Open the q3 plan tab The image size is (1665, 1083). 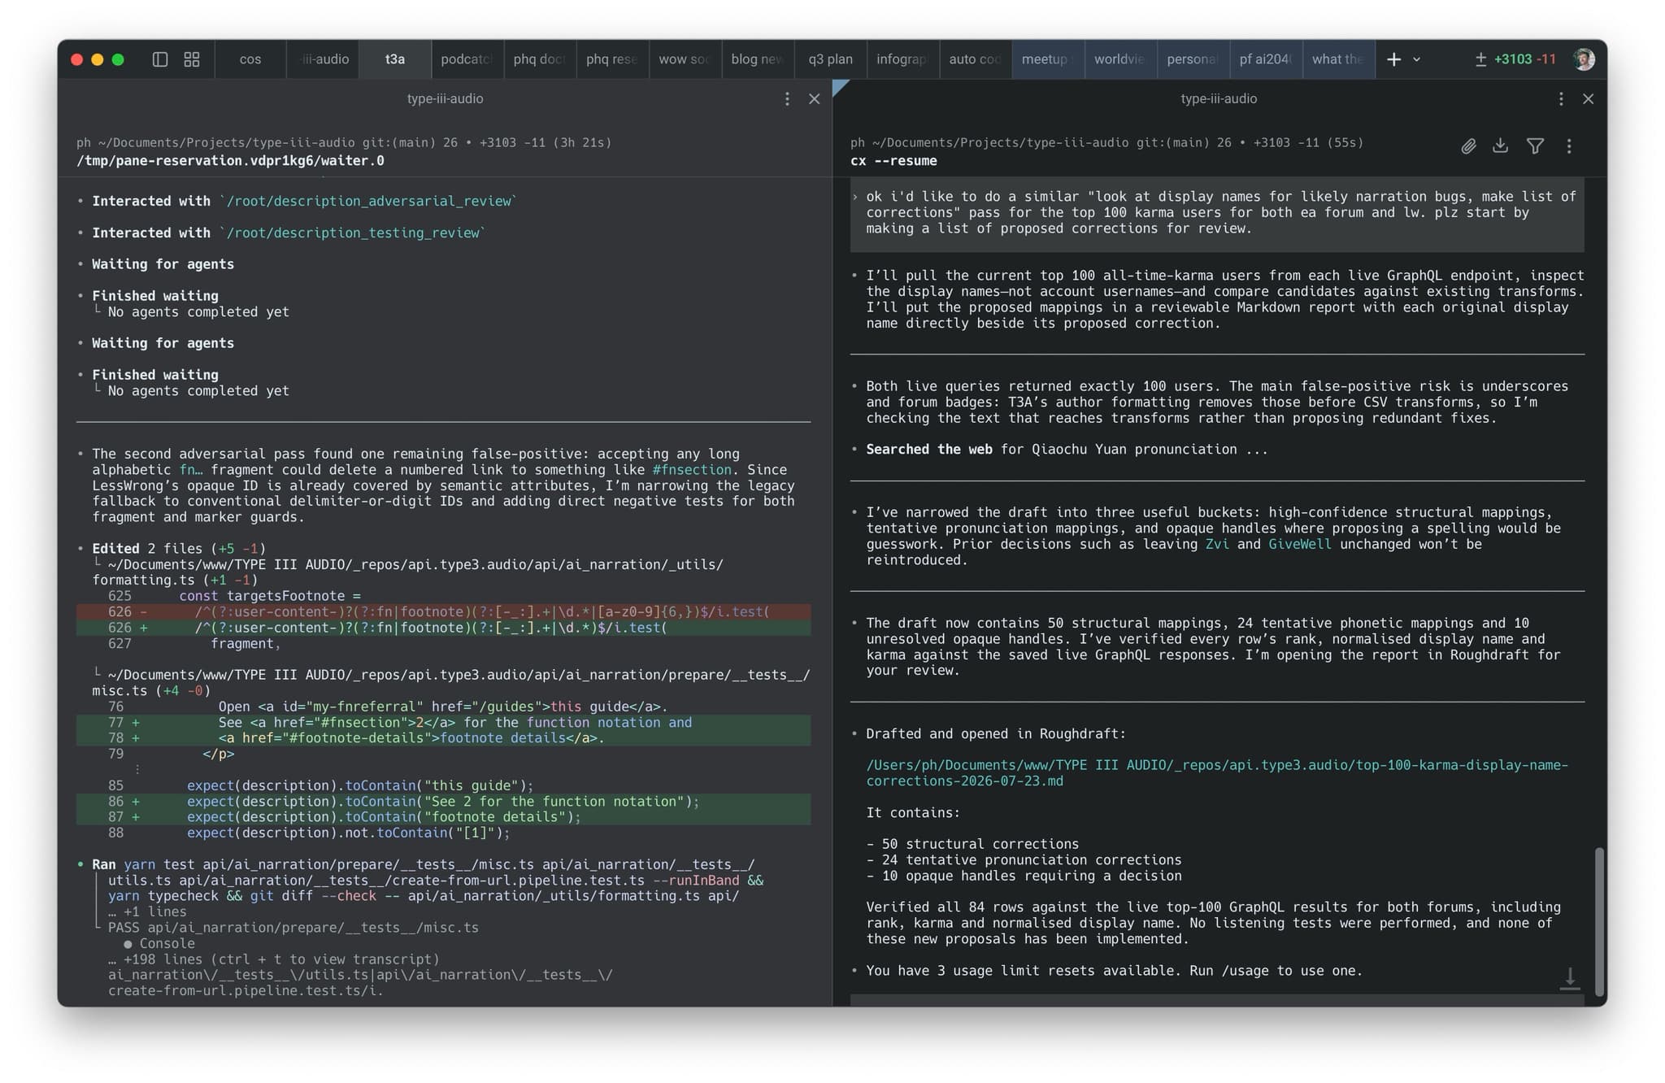pyautogui.click(x=830, y=59)
